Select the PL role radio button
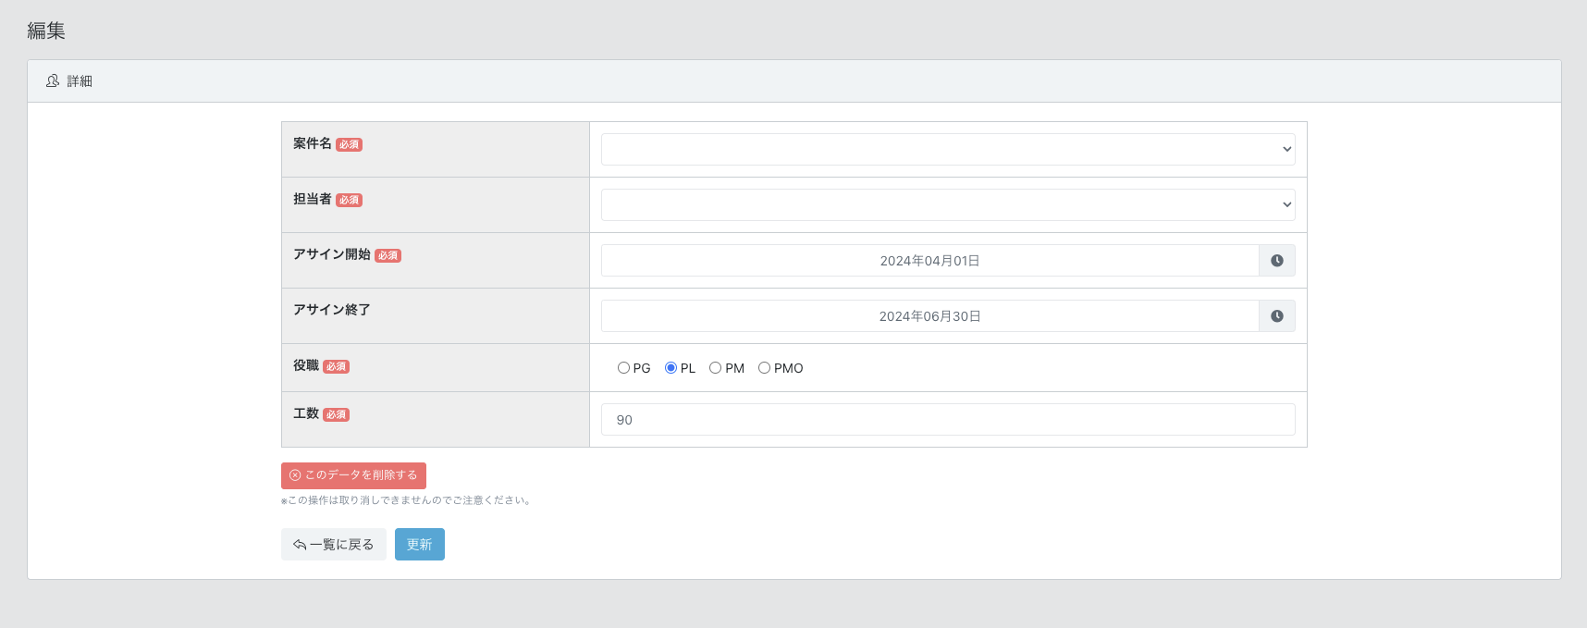Viewport: 1587px width, 628px height. click(670, 368)
